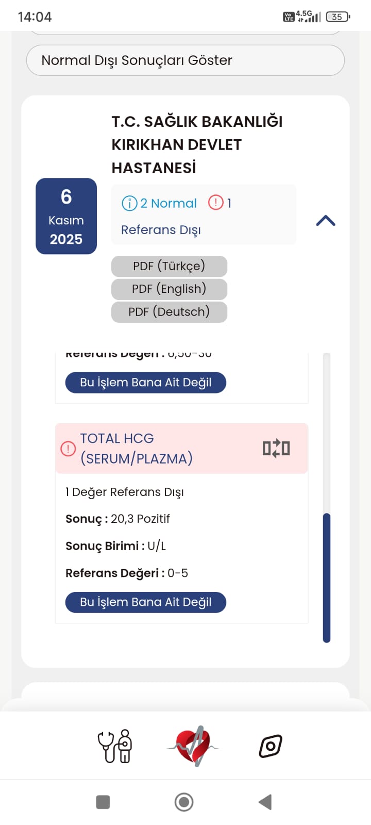Tap the blue info icon beside 2 Normal
Screen dimensions: 371x825
129,203
